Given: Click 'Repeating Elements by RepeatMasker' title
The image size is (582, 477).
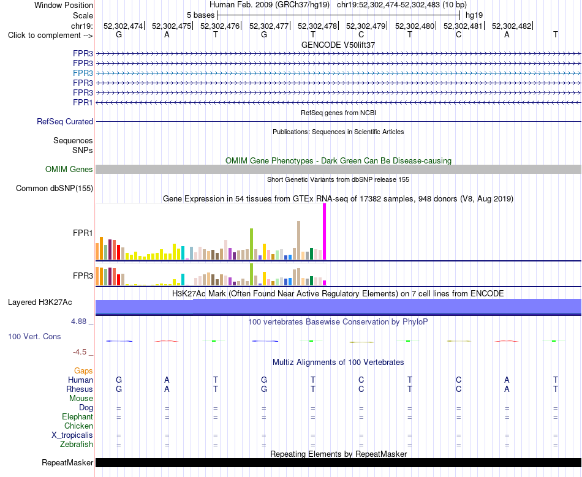Looking at the screenshot, I should tap(338, 454).
